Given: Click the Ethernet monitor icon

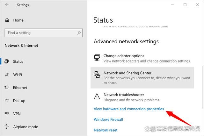Looking at the screenshot, I should [7, 88].
